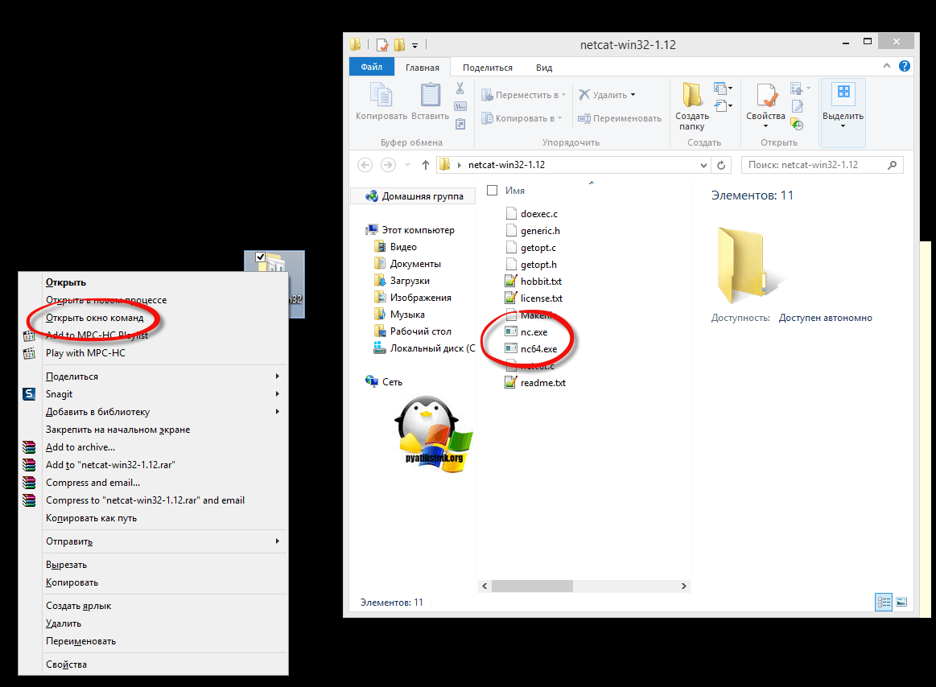Switch to the Вид ribbon tab
Image resolution: width=936 pixels, height=687 pixels.
[544, 68]
